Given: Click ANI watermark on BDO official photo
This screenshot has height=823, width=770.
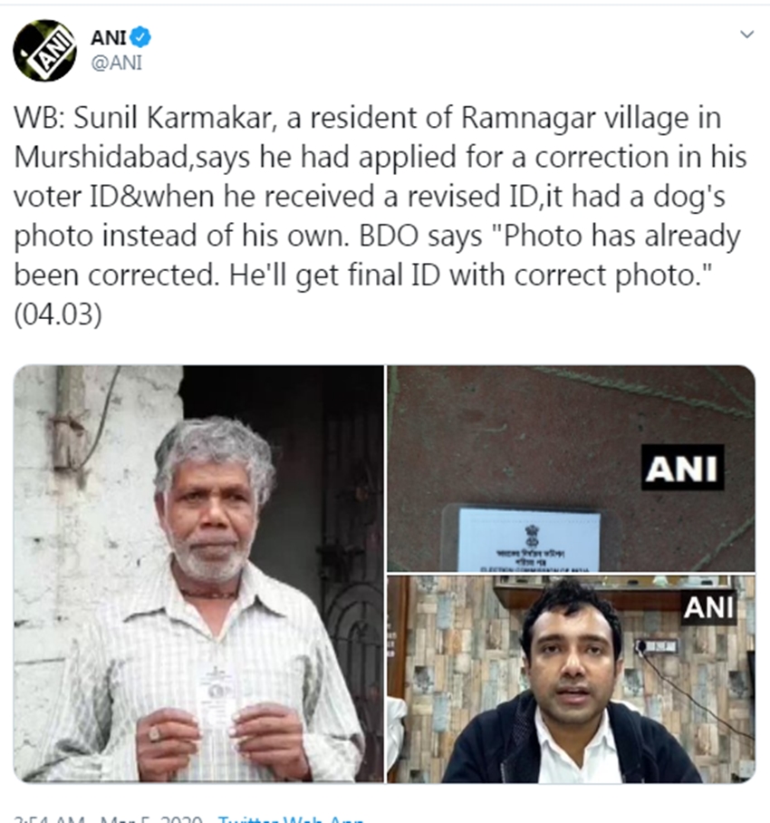Looking at the screenshot, I should [708, 608].
